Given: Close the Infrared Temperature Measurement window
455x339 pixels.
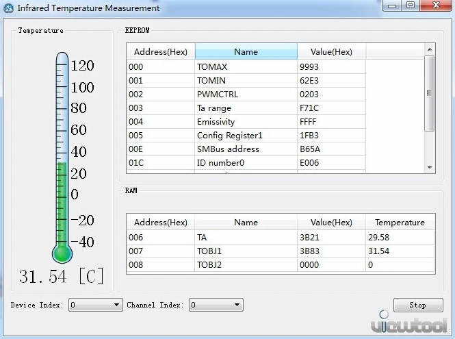Looking at the screenshot, I should pos(436,5).
